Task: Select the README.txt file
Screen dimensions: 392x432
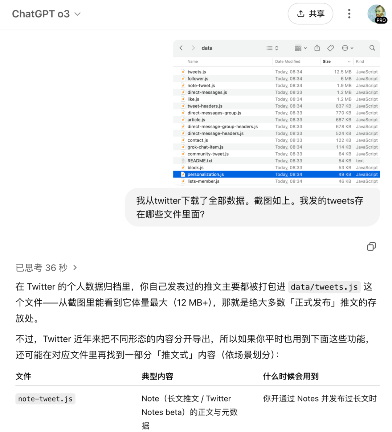Action: click(277, 161)
